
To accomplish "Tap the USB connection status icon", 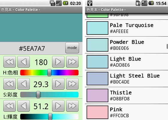I will (90, 3).
